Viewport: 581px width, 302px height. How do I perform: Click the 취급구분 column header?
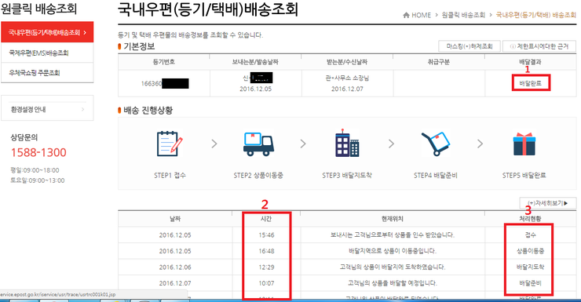[439, 62]
